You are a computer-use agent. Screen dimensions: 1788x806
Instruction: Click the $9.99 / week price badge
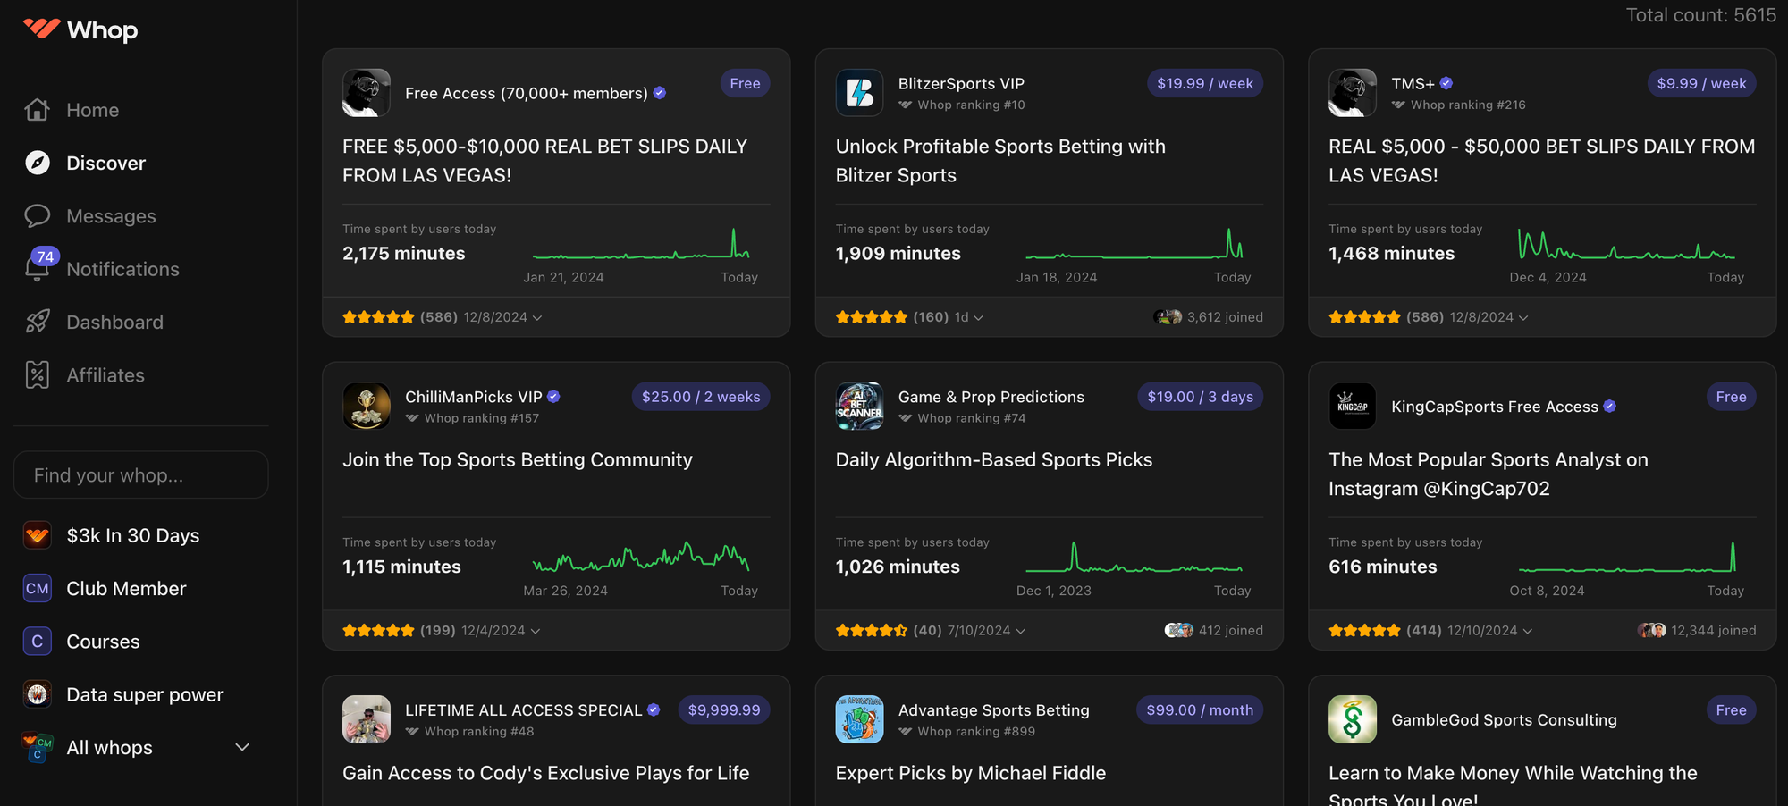(x=1701, y=83)
